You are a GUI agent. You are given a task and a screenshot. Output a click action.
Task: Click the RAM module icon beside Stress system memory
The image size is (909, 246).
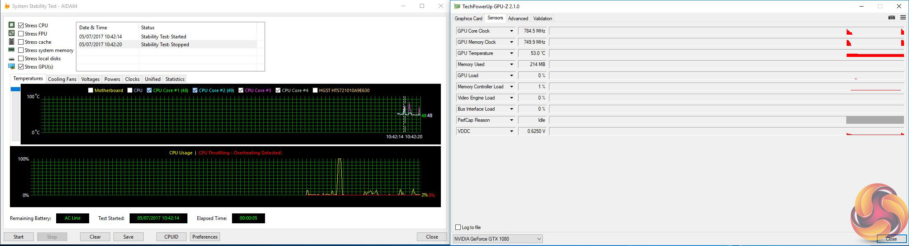tap(12, 50)
